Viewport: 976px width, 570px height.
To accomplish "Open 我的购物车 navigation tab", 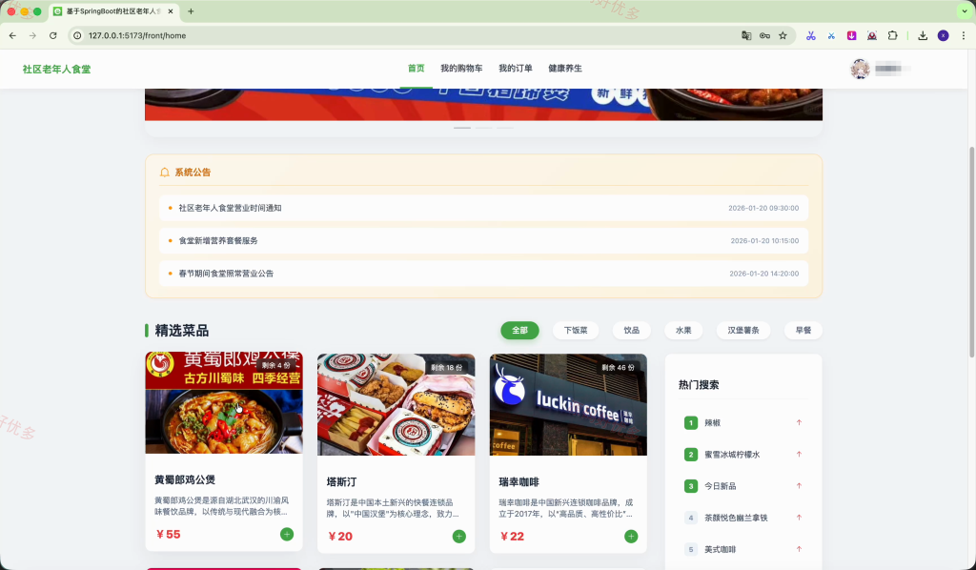I will coord(461,69).
